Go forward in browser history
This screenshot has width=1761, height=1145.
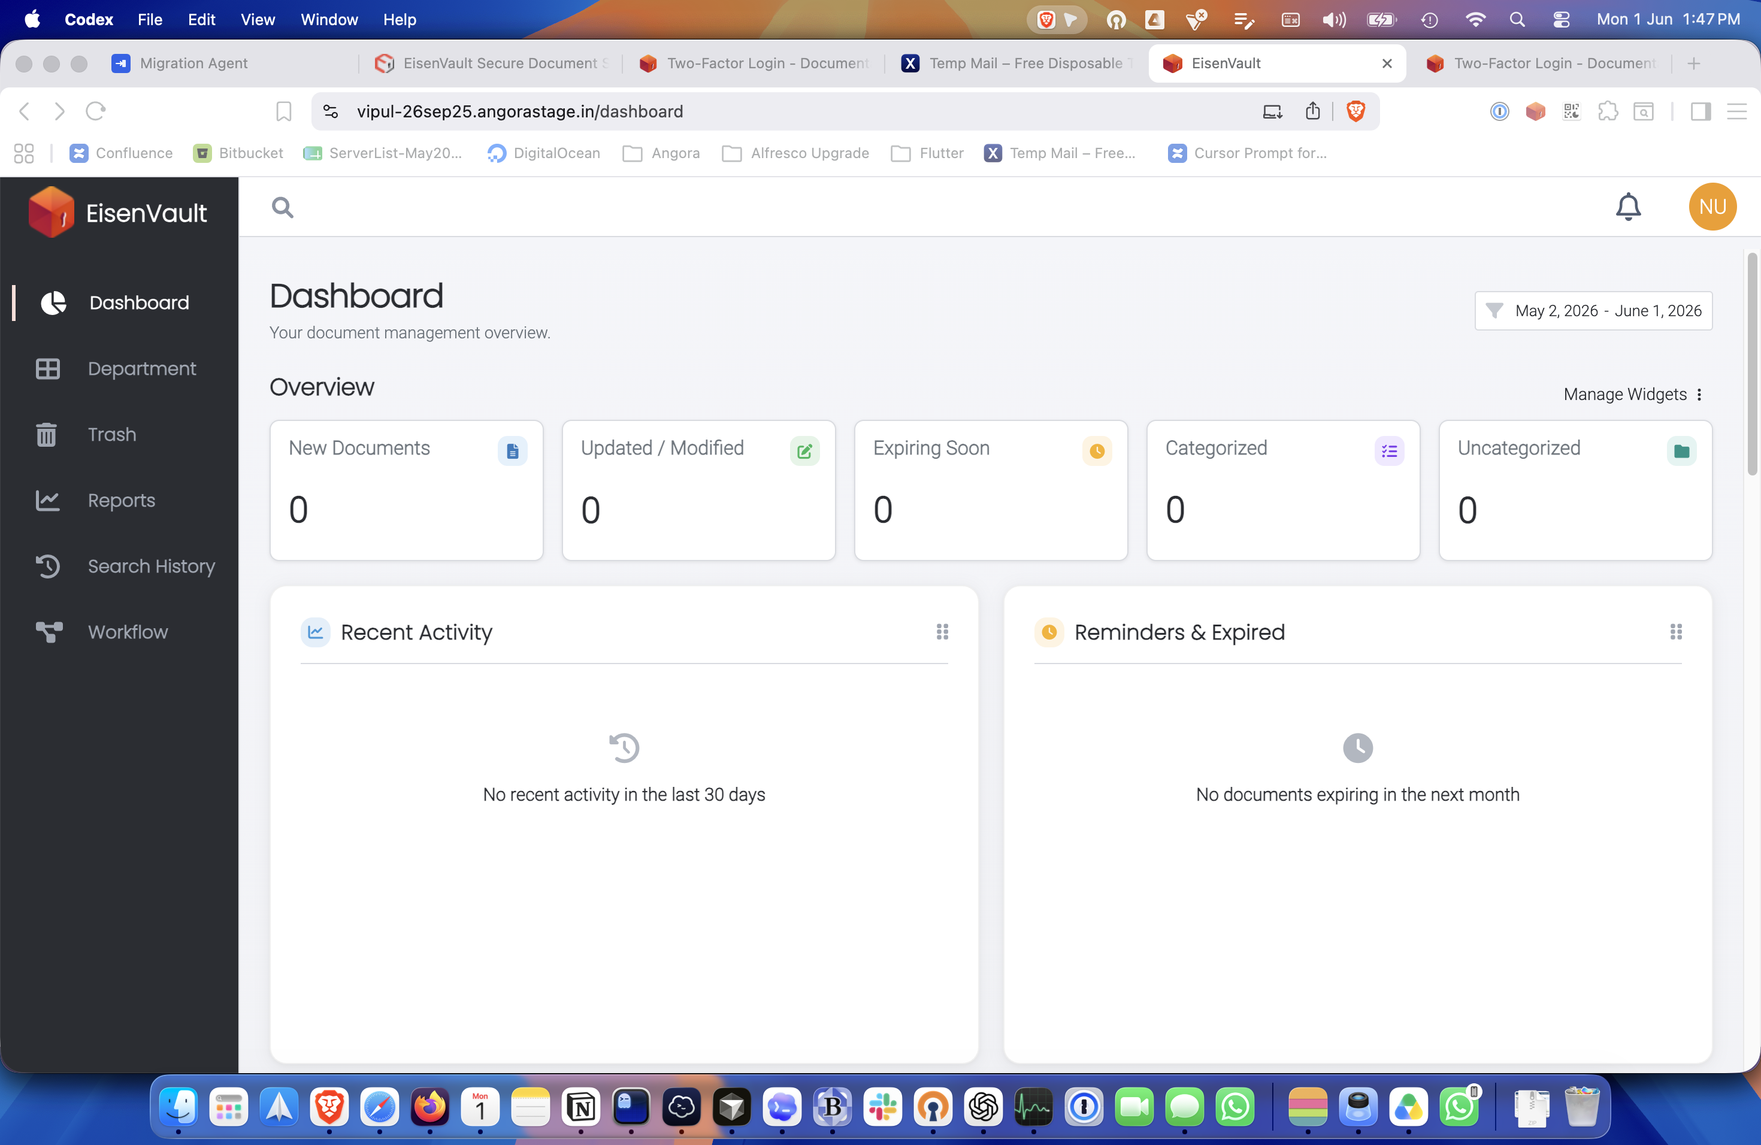pyautogui.click(x=60, y=111)
